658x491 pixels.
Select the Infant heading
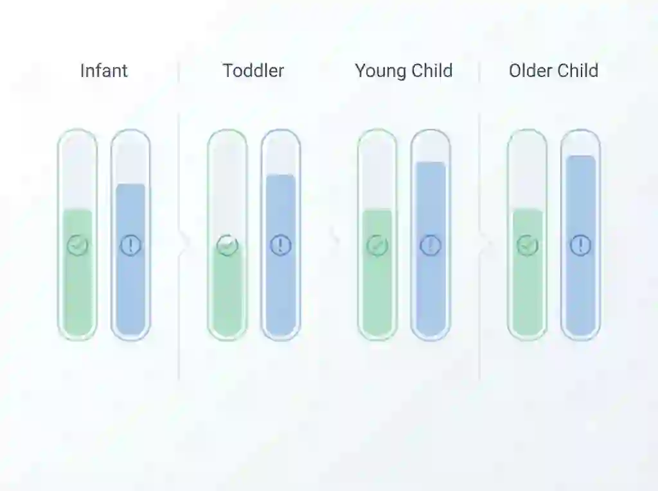(x=103, y=71)
